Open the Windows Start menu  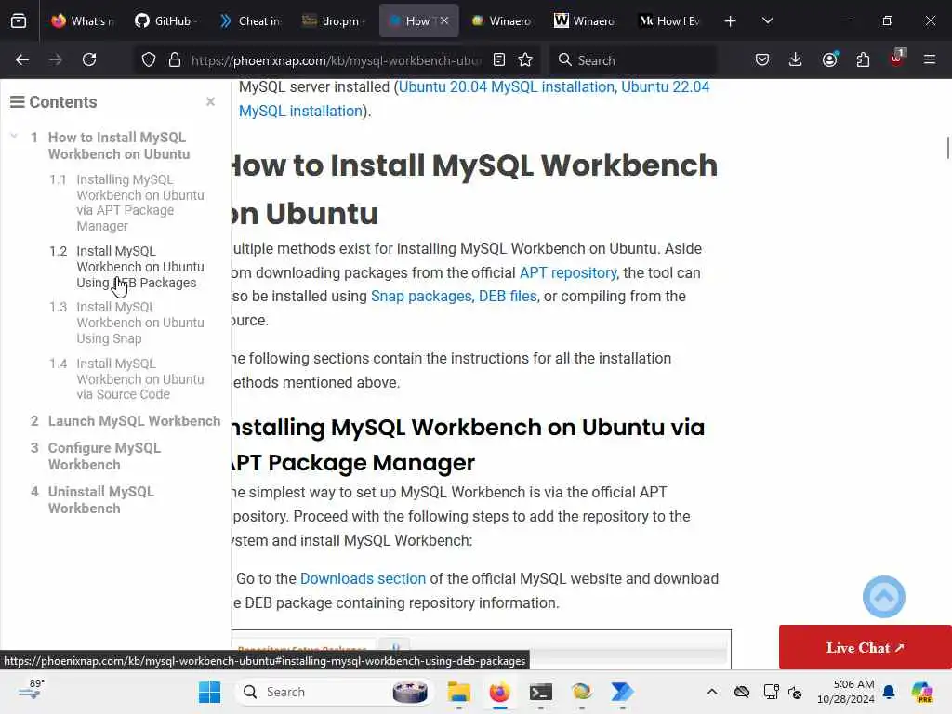point(209,692)
